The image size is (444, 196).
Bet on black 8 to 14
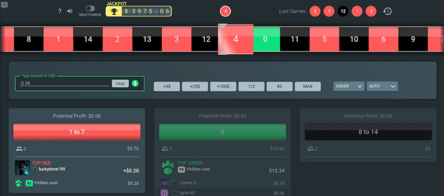(x=368, y=132)
